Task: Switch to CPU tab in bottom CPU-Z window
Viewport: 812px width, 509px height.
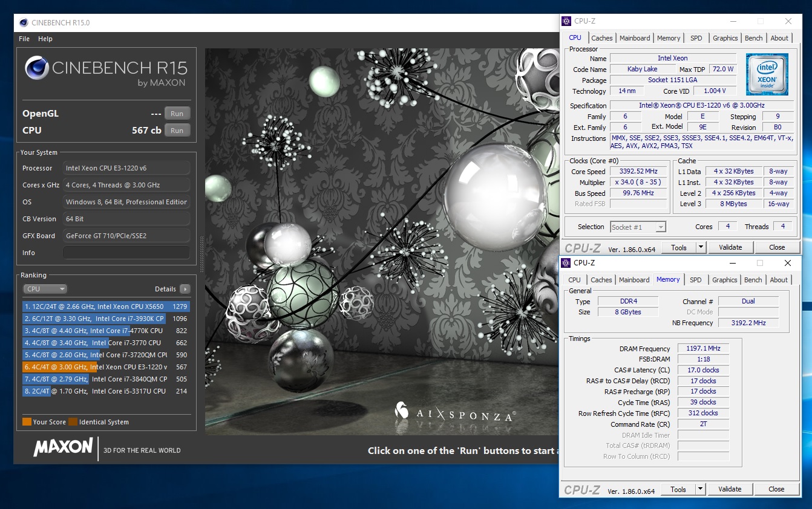Action: pos(575,280)
